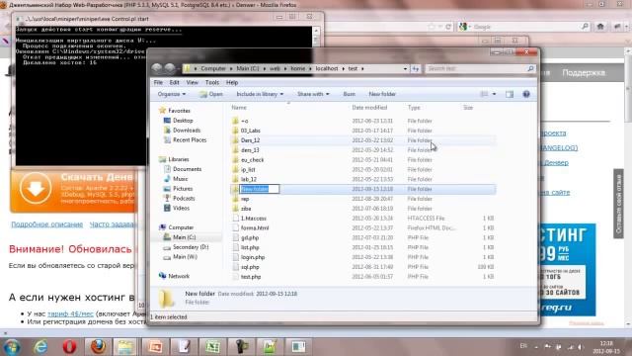Select Pictures library
The image size is (632, 356).
(183, 189)
